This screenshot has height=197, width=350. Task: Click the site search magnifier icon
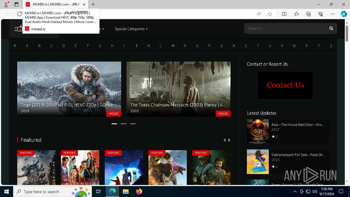click(x=331, y=28)
